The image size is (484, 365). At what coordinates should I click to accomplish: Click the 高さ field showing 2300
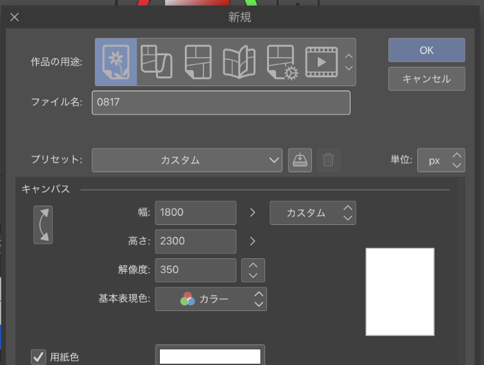(196, 242)
